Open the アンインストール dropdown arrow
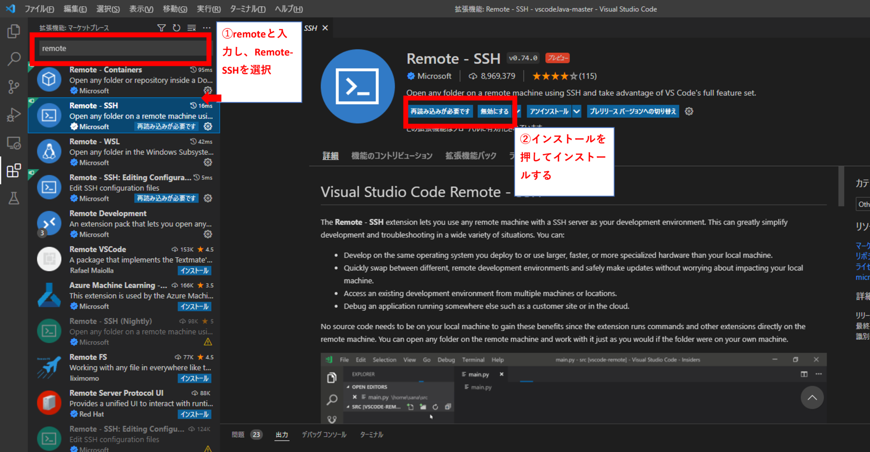This screenshot has width=870, height=452. [x=577, y=111]
